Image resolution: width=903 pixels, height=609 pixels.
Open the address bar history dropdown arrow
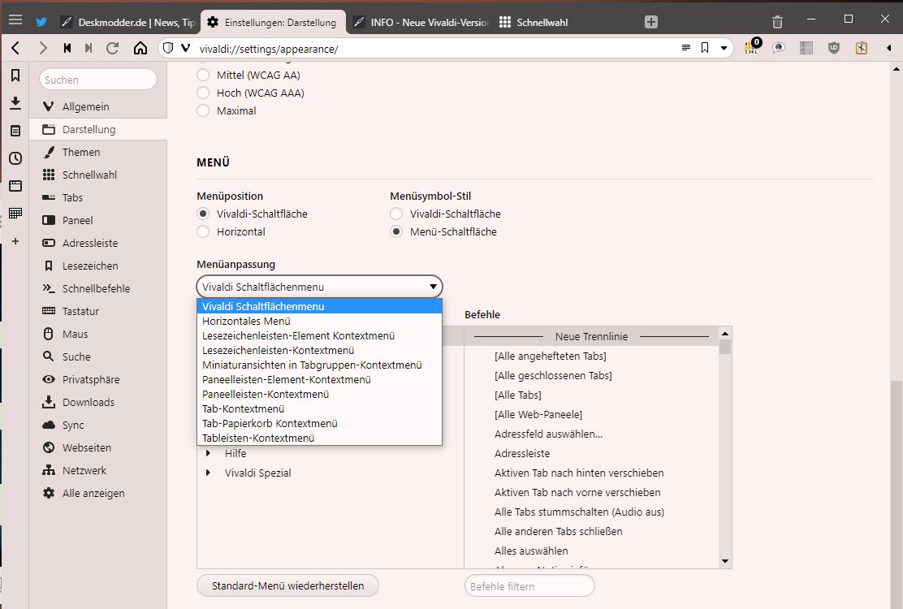(724, 48)
